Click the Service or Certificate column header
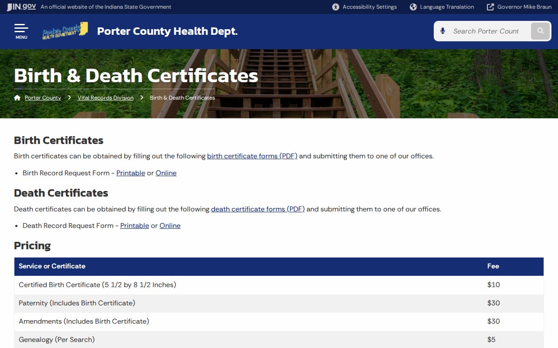This screenshot has width=558, height=348. (52, 266)
